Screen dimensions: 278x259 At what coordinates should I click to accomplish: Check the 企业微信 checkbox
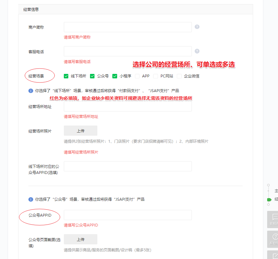pyautogui.click(x=179, y=76)
